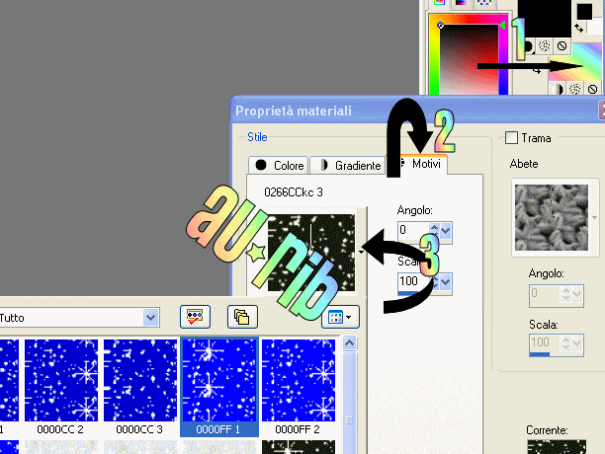Viewport: 605px width, 454px height.
Task: Click the foreground texture icon
Action: [544, 45]
